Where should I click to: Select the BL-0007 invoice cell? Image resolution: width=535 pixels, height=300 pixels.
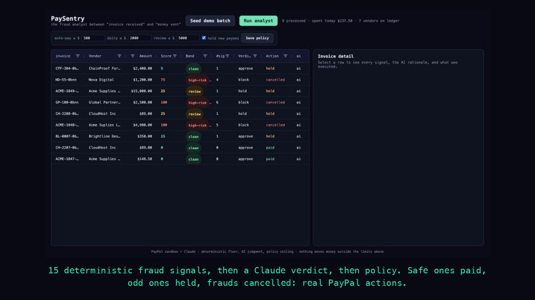pos(67,136)
